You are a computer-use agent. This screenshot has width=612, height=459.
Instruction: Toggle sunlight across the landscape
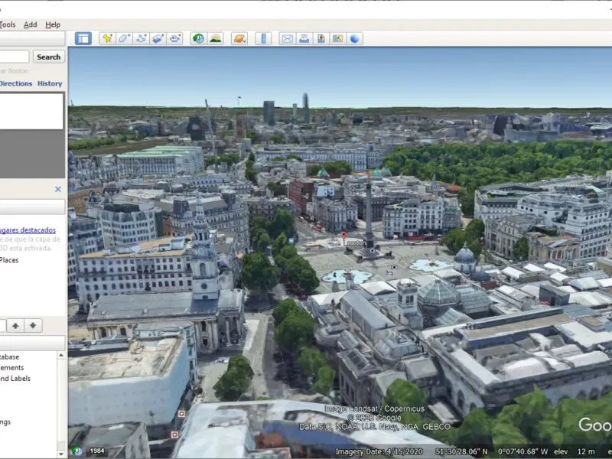tap(216, 38)
